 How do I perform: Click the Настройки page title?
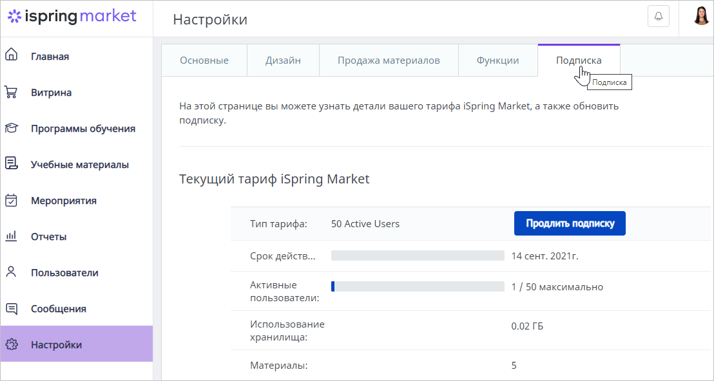(210, 19)
